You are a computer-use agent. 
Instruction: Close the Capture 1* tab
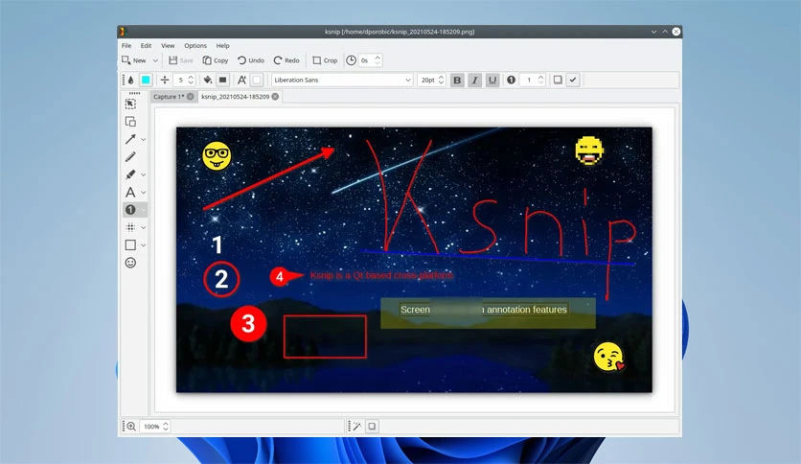191,97
